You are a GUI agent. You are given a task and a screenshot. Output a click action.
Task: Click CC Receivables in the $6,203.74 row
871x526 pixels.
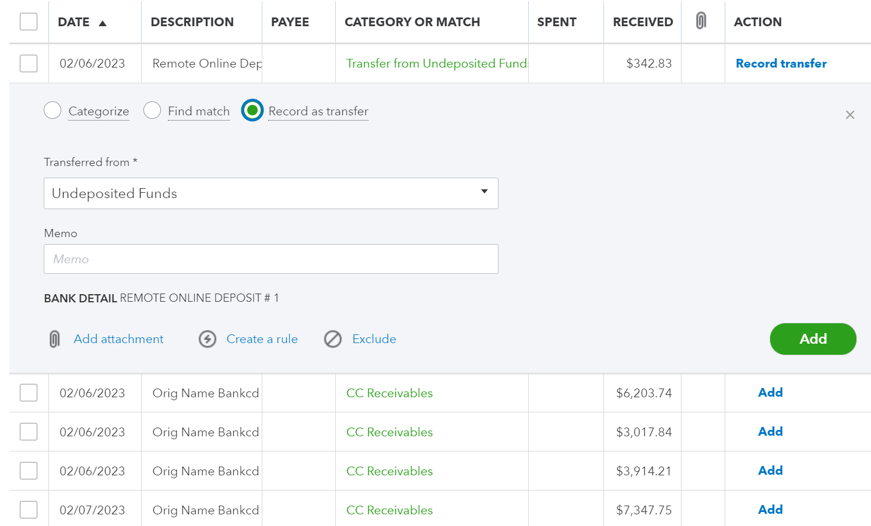[389, 393]
